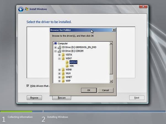Click the AMD64 folder icon
Viewport: 166px width, 124px height.
pos(67,62)
